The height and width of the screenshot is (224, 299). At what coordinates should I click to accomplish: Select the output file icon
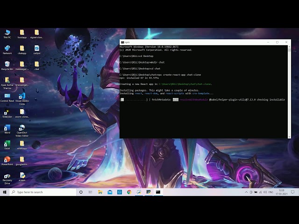37,50
